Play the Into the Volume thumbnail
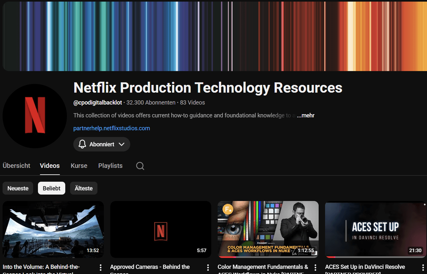 [53, 229]
